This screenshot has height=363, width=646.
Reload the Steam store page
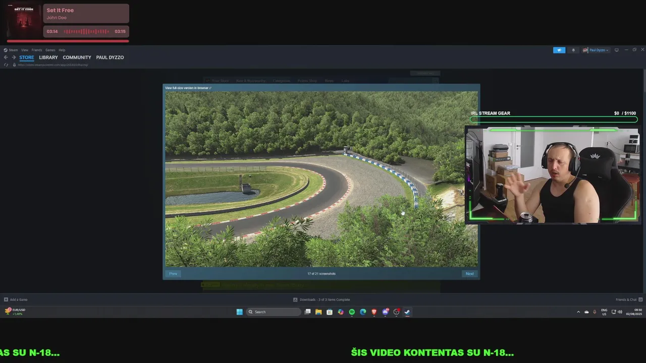click(x=6, y=65)
